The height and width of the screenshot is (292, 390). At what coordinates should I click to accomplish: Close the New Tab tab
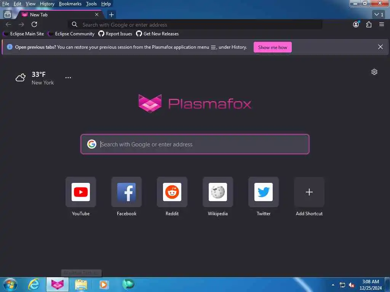[97, 15]
